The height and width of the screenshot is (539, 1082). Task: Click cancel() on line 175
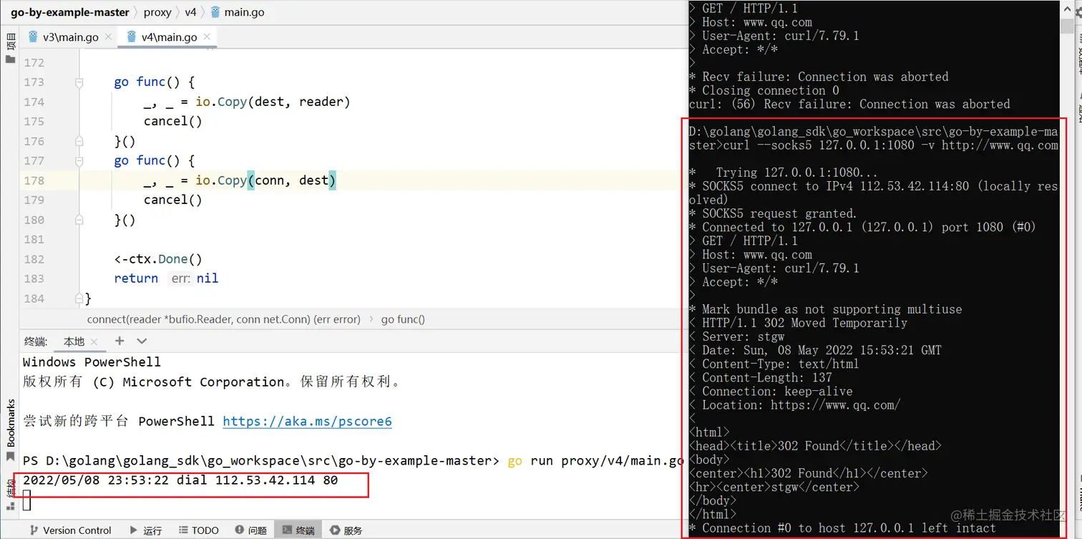(x=173, y=122)
